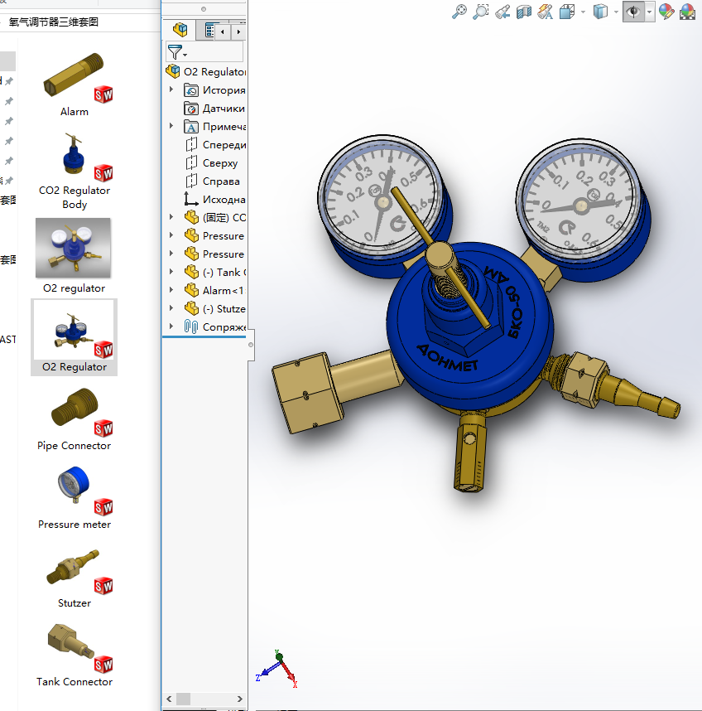Go back to the Previous View
This screenshot has height=711, width=702.
tap(502, 12)
